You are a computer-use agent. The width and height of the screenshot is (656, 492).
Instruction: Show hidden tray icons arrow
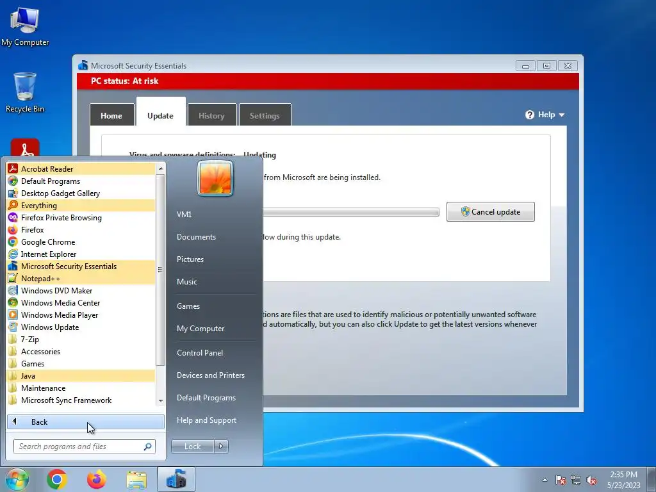tap(545, 480)
